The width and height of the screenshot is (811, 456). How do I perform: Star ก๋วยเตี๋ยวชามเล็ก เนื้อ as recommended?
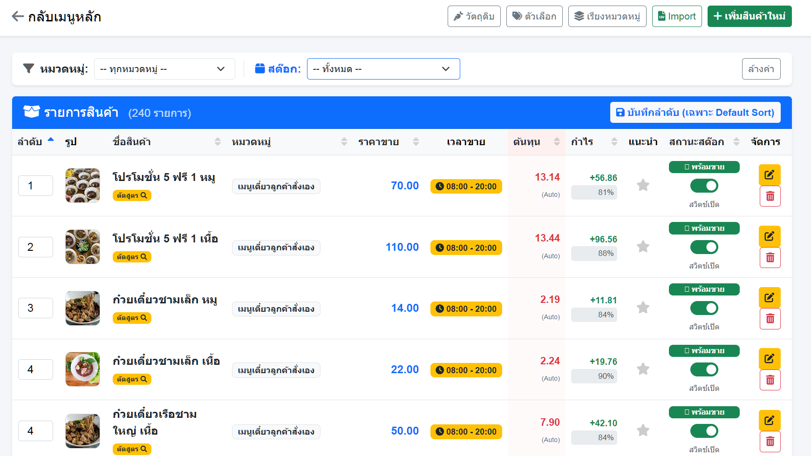pyautogui.click(x=643, y=369)
